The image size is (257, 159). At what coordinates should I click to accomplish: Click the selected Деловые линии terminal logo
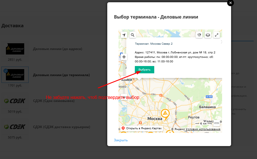(x=15, y=75)
